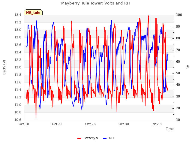Click the MB_tule annotation label
The height and width of the screenshot is (144, 192).
(x=33, y=13)
